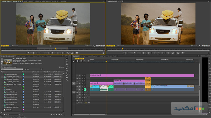
Task: Select the Hand tool
Action: pos(67,77)
